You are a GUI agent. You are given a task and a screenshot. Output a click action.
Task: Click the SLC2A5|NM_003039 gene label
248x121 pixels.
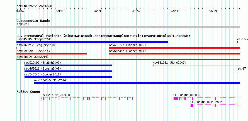187,95
